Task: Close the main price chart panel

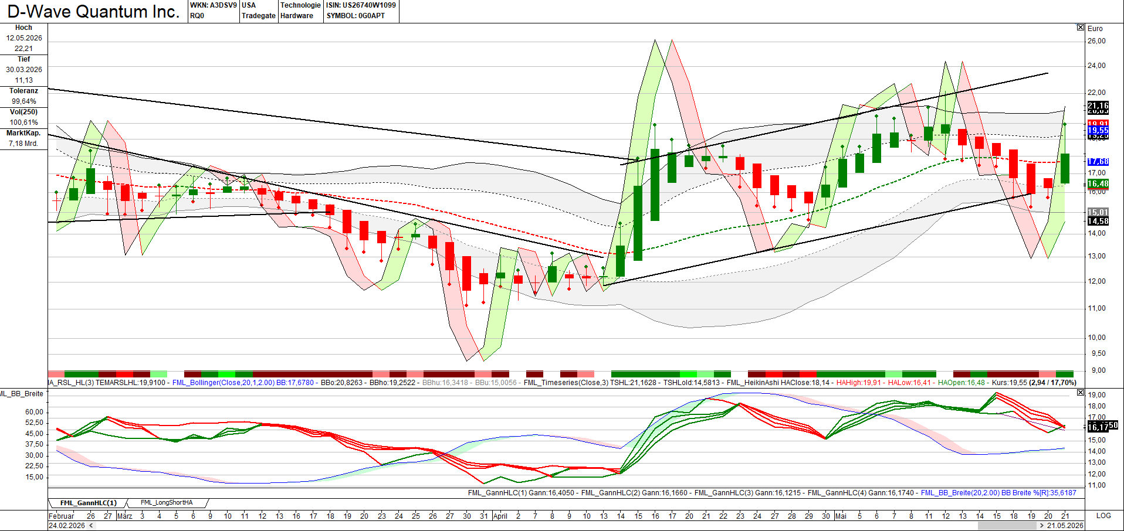Action: click(x=1081, y=28)
